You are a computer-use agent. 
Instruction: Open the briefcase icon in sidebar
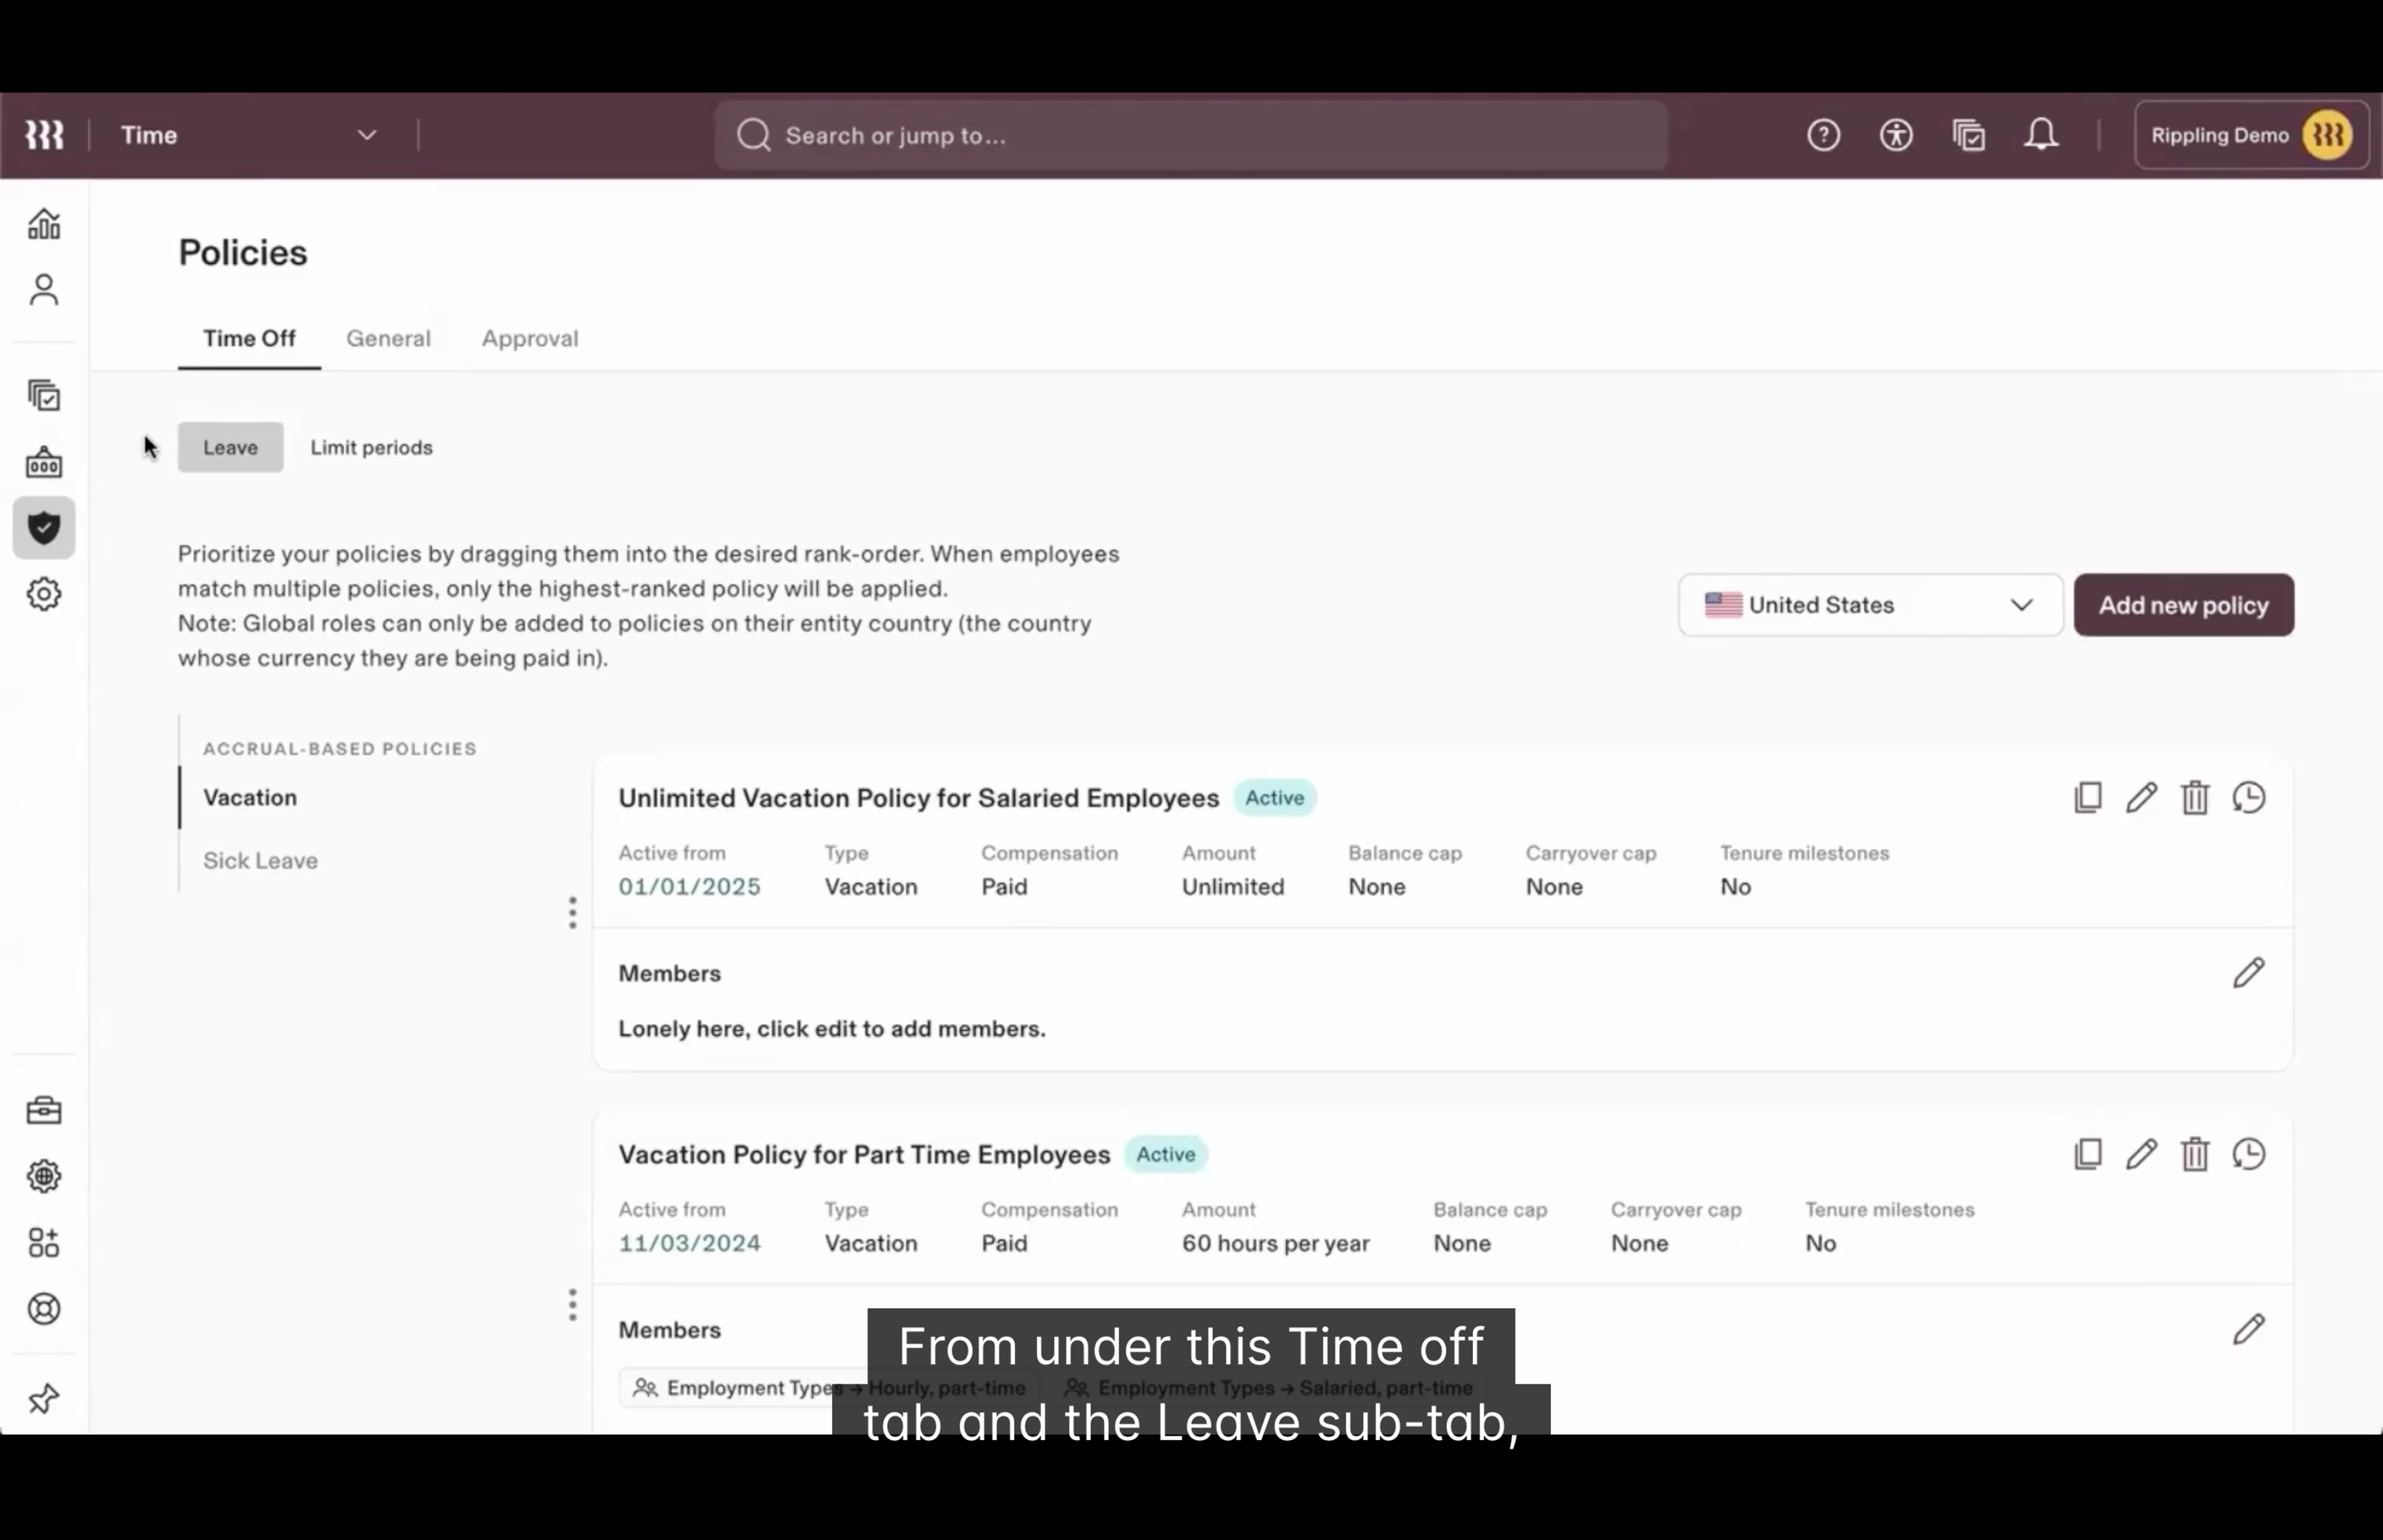(x=44, y=1110)
